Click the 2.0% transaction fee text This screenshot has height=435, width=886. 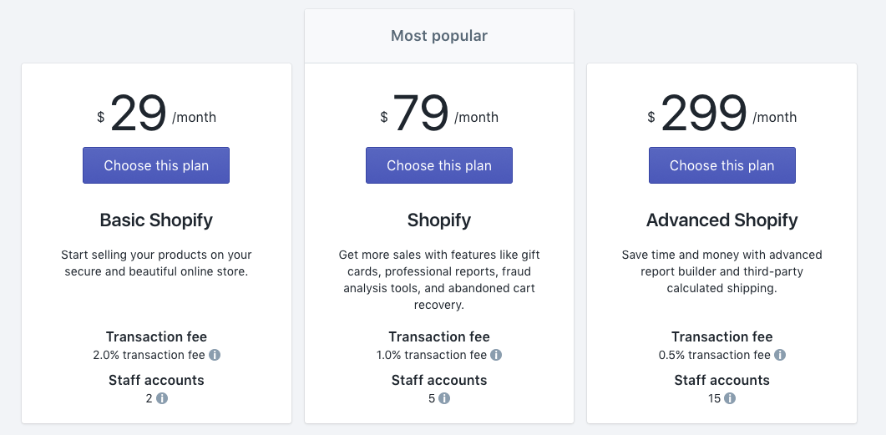click(x=149, y=355)
